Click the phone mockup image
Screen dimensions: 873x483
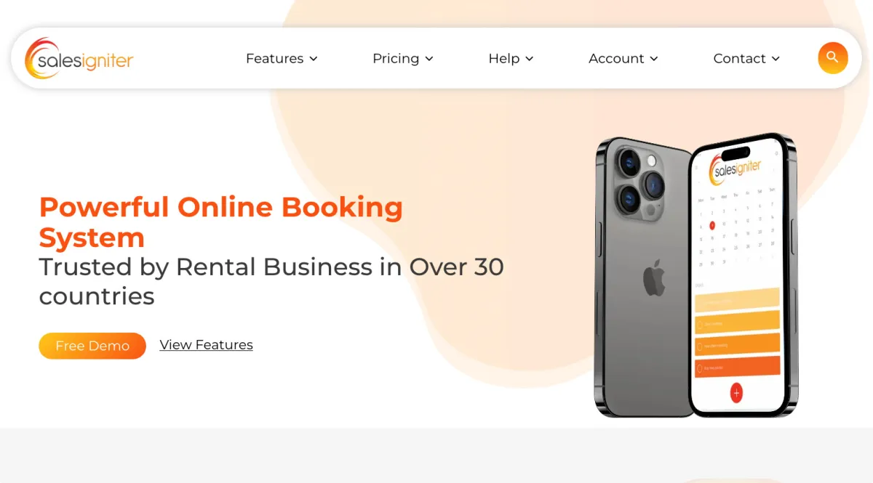pos(696,275)
